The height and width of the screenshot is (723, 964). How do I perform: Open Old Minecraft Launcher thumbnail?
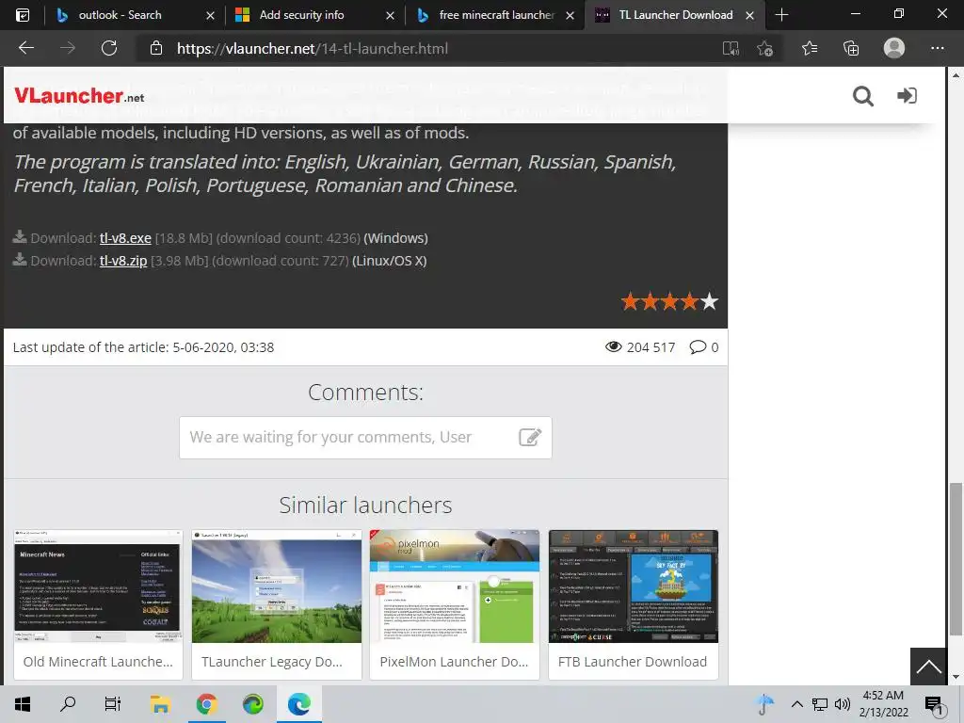coord(98,586)
